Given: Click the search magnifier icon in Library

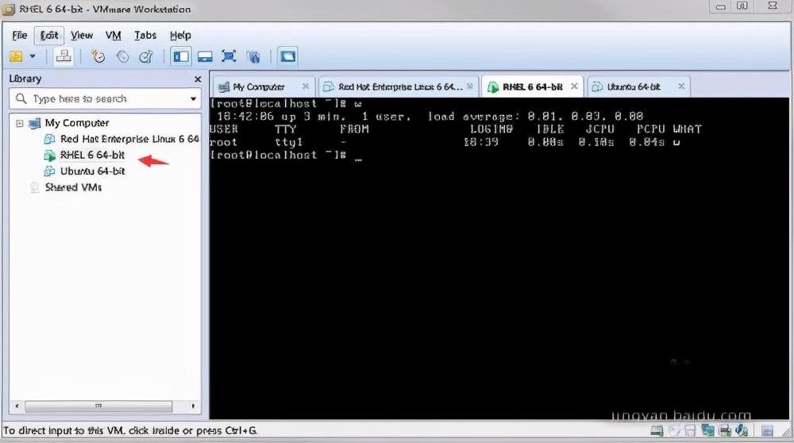Looking at the screenshot, I should (x=21, y=98).
